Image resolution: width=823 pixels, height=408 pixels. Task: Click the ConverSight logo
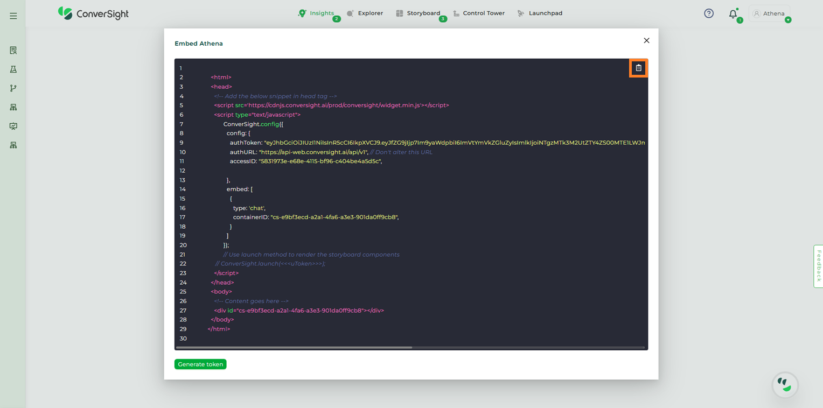(x=94, y=13)
